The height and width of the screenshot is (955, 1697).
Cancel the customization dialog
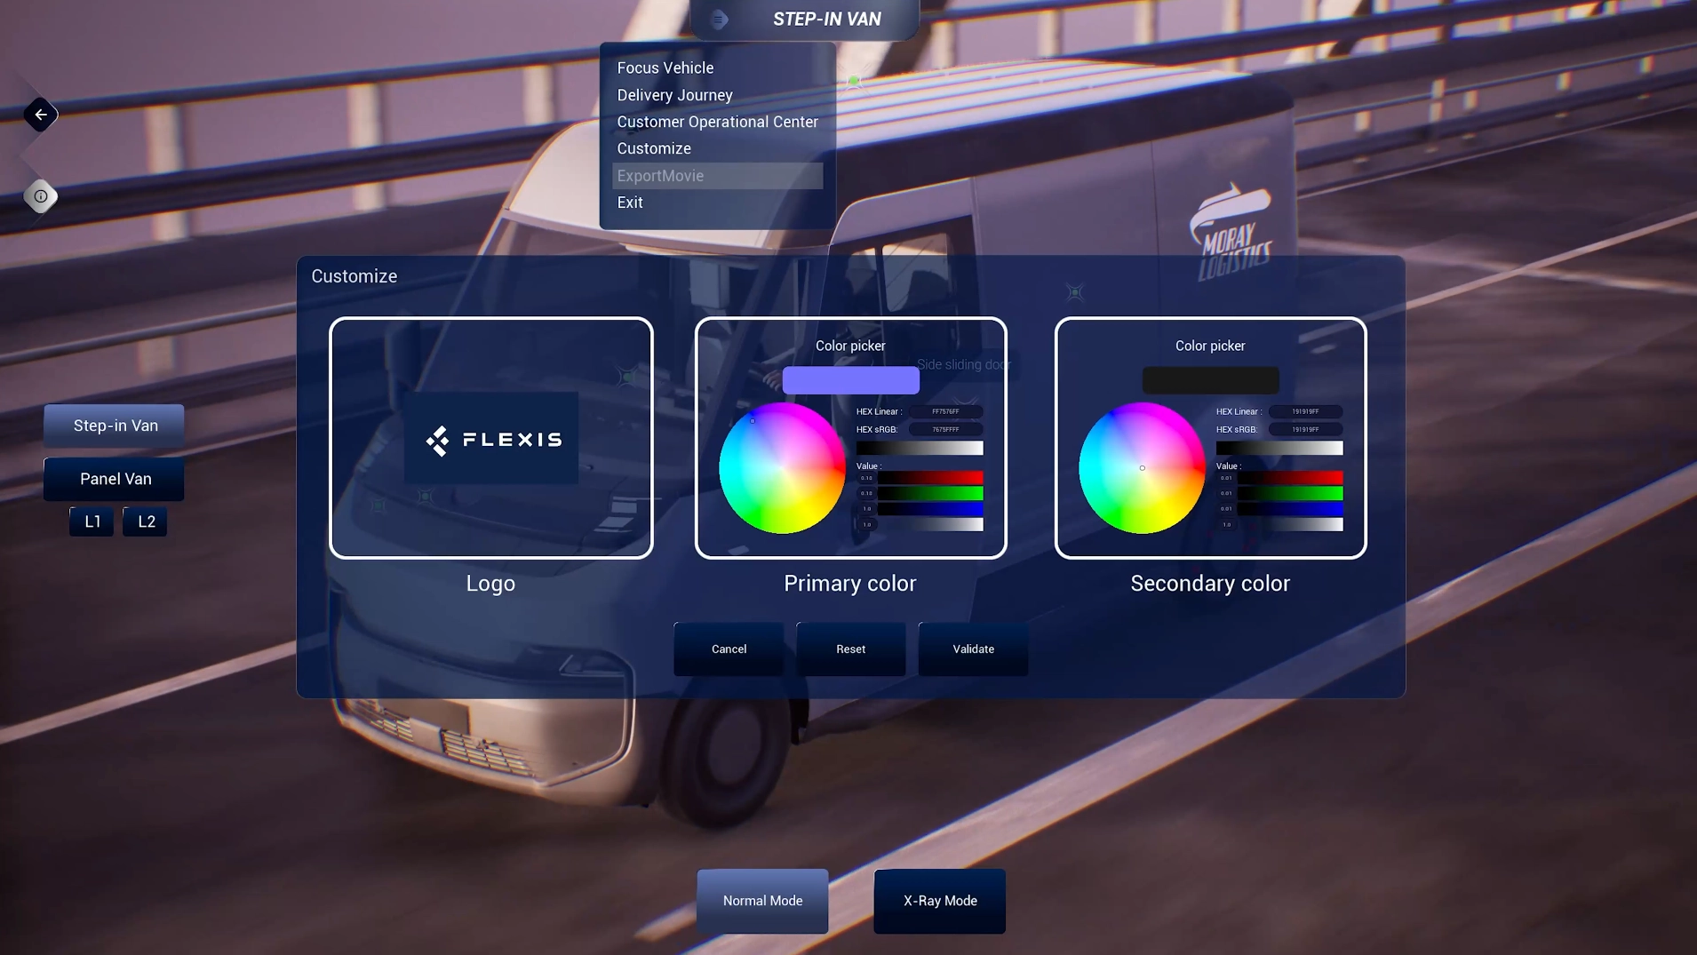pos(729,649)
